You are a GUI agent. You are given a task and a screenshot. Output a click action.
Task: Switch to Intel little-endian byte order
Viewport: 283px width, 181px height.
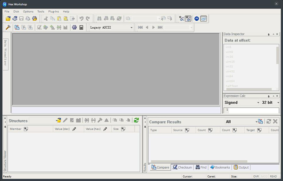click(x=203, y=18)
